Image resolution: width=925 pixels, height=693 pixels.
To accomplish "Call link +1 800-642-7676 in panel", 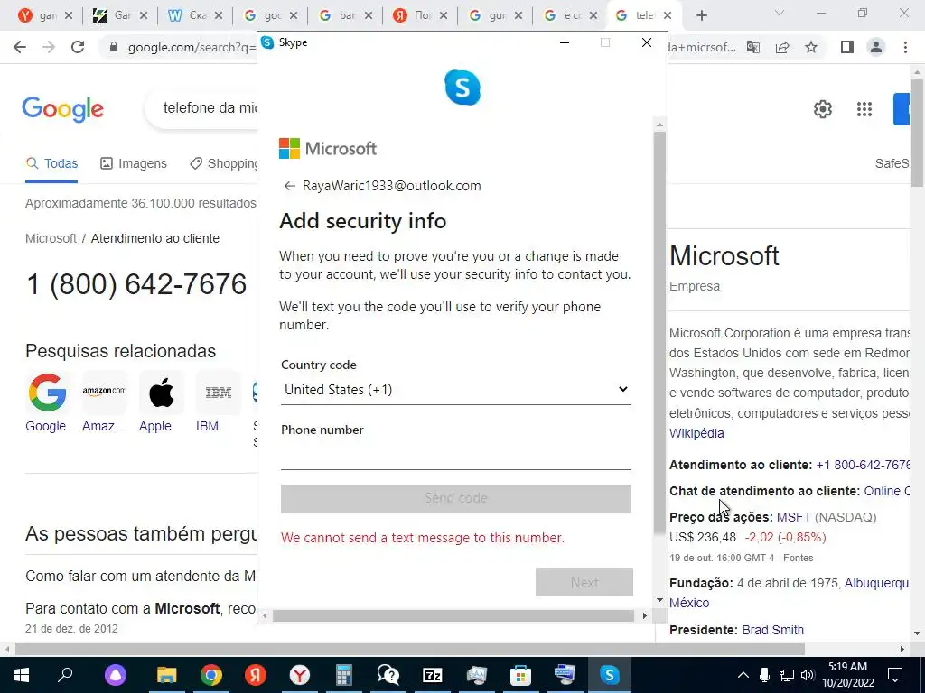I will pyautogui.click(x=863, y=465).
